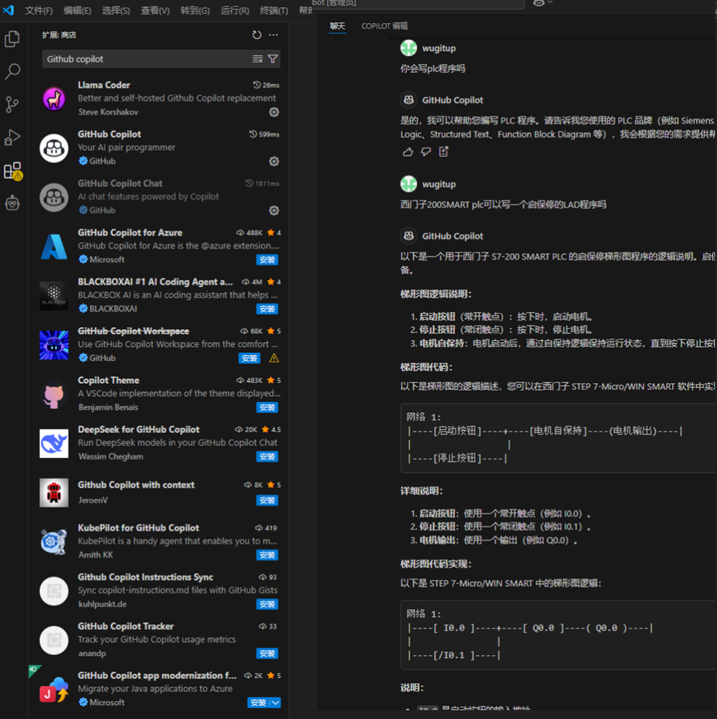The height and width of the screenshot is (719, 717).
Task: Click the warning icon on GitHub Copilot Workspace
Action: click(274, 358)
